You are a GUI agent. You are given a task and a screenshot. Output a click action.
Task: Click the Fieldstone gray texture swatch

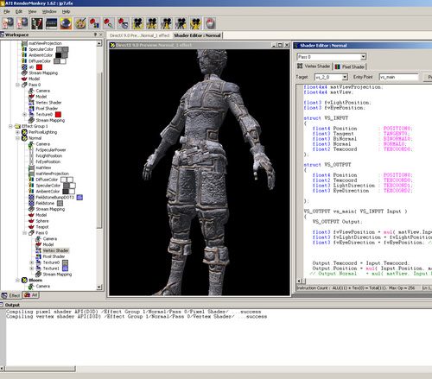pos(60,203)
